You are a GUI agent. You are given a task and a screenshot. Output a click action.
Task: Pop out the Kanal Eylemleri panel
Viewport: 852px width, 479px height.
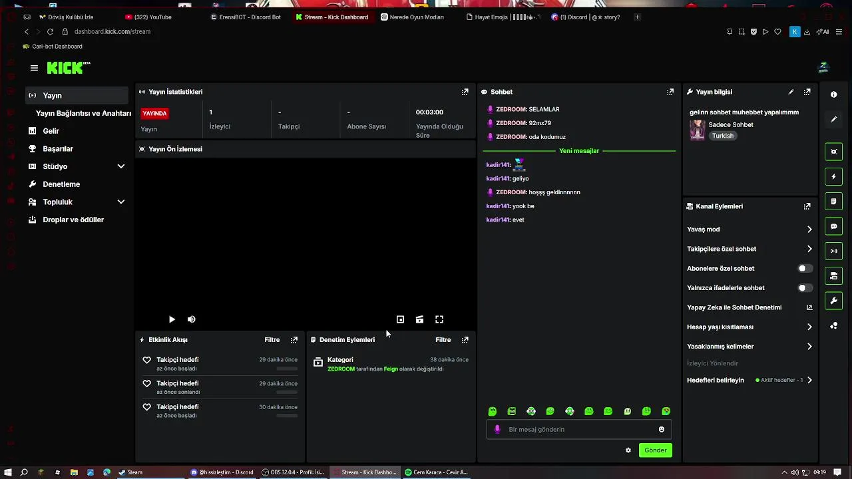tap(807, 206)
